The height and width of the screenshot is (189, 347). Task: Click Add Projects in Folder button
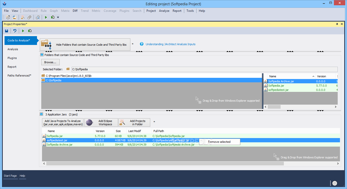(134, 122)
